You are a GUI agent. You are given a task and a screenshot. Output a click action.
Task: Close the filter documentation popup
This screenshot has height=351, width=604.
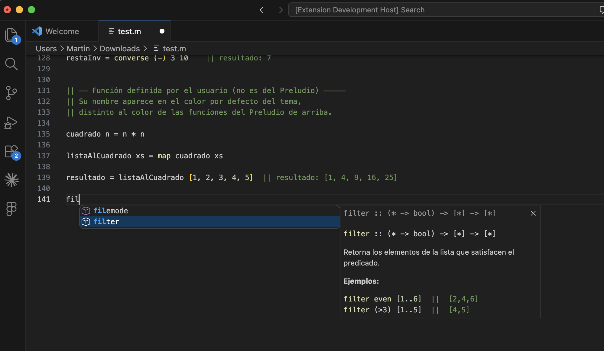pyautogui.click(x=533, y=213)
